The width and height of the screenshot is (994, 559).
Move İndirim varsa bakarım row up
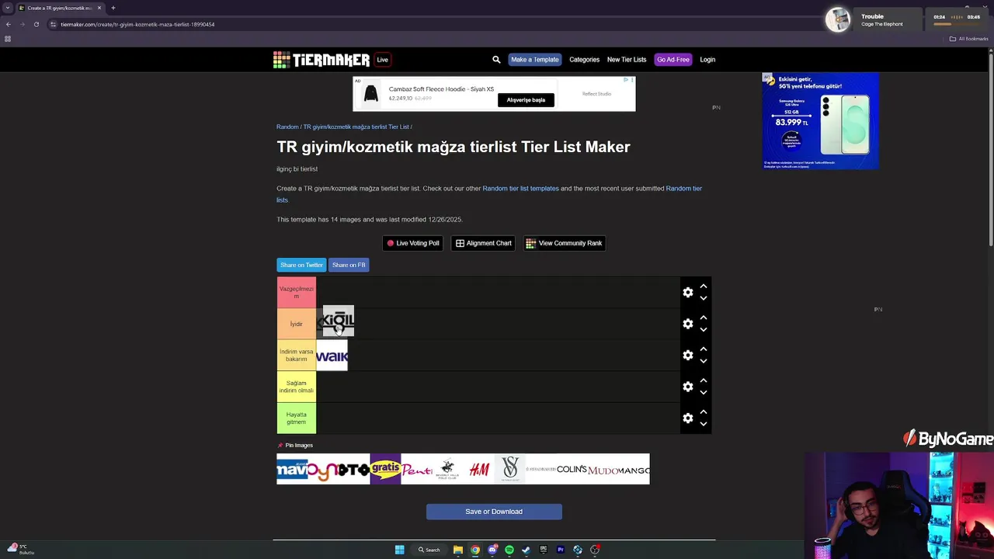click(704, 349)
